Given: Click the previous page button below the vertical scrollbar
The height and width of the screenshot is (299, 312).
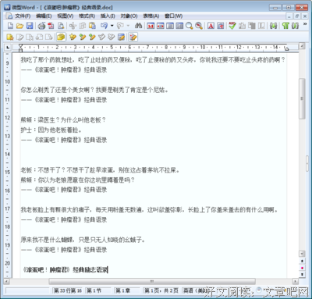Looking at the screenshot, I should click(302, 261).
